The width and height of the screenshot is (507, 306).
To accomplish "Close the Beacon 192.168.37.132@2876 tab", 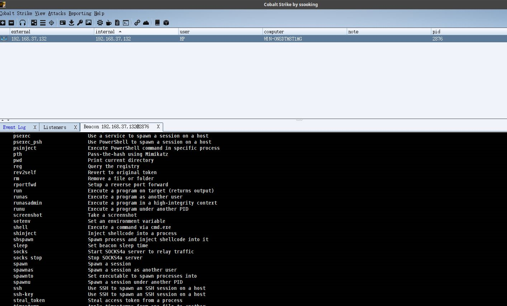I will click(158, 127).
